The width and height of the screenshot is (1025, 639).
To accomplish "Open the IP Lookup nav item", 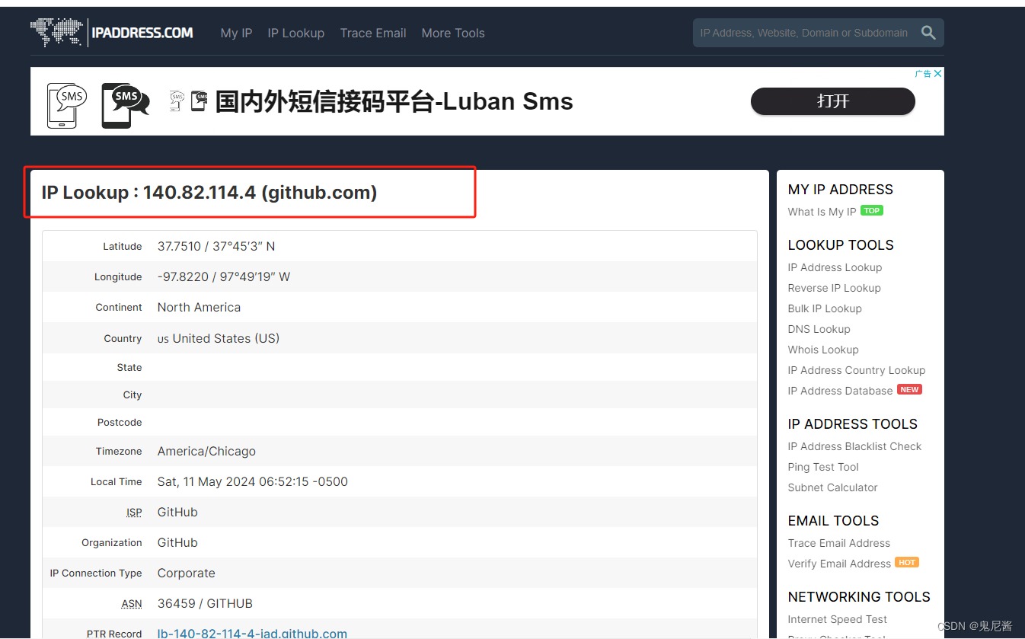I will pyautogui.click(x=296, y=33).
